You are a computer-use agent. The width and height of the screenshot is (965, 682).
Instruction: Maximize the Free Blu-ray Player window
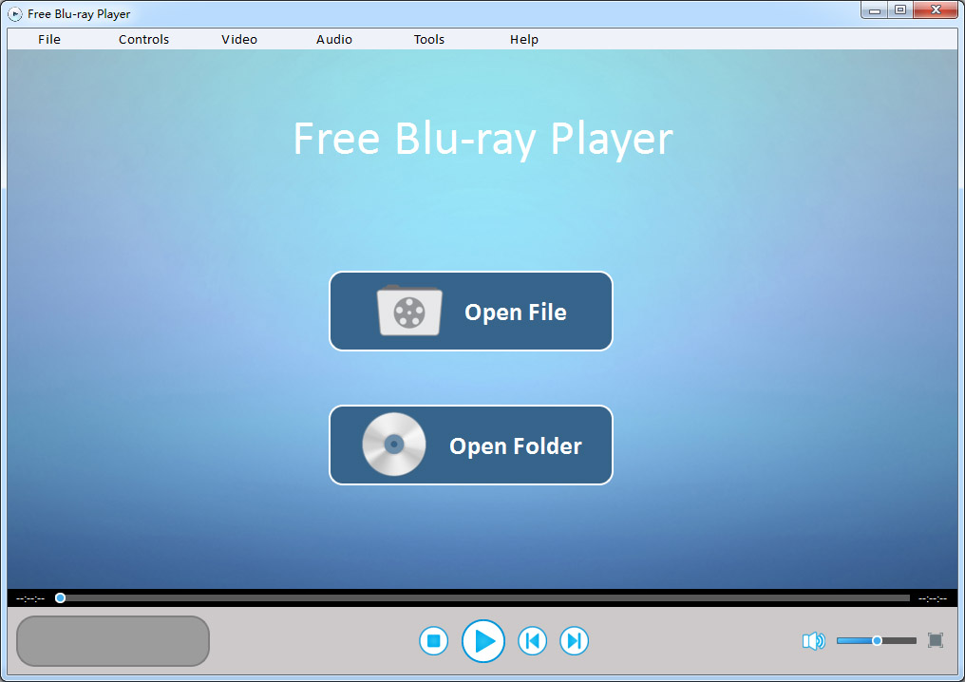[900, 9]
